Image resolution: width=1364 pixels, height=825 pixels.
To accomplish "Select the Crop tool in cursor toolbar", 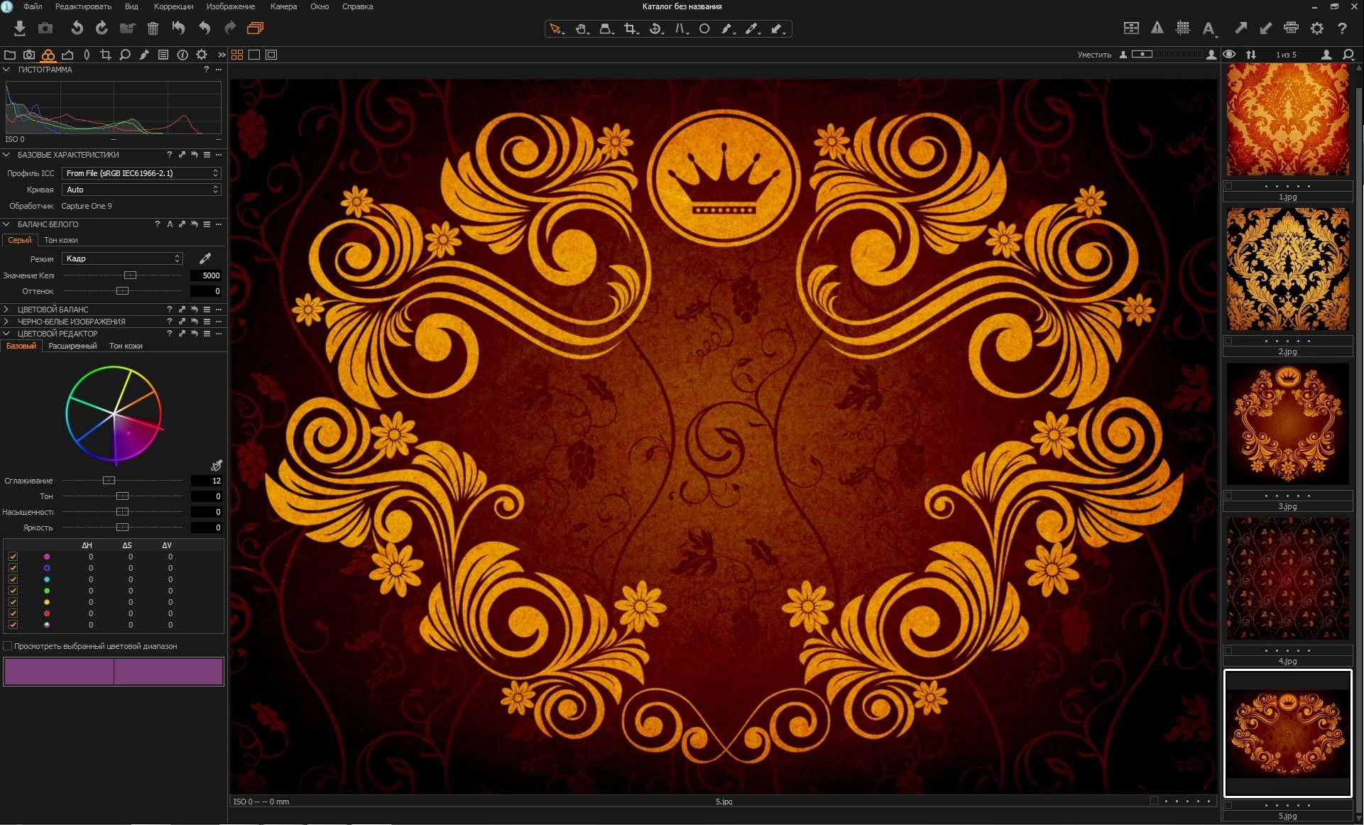I will tap(631, 29).
